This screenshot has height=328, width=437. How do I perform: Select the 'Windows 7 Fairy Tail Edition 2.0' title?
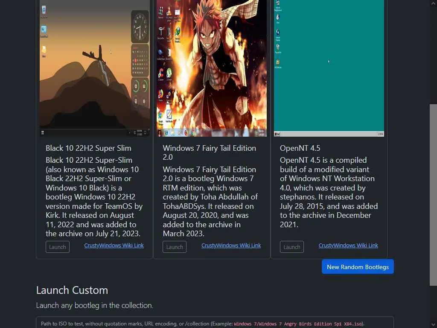[209, 152]
